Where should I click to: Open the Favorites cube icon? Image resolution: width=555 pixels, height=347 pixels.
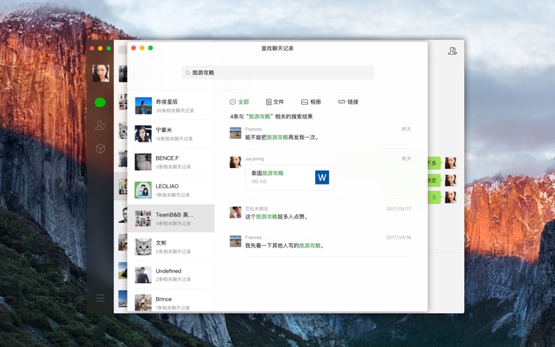101,149
